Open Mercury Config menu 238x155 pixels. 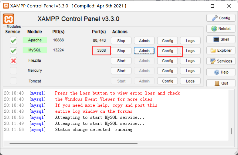pos(167,71)
